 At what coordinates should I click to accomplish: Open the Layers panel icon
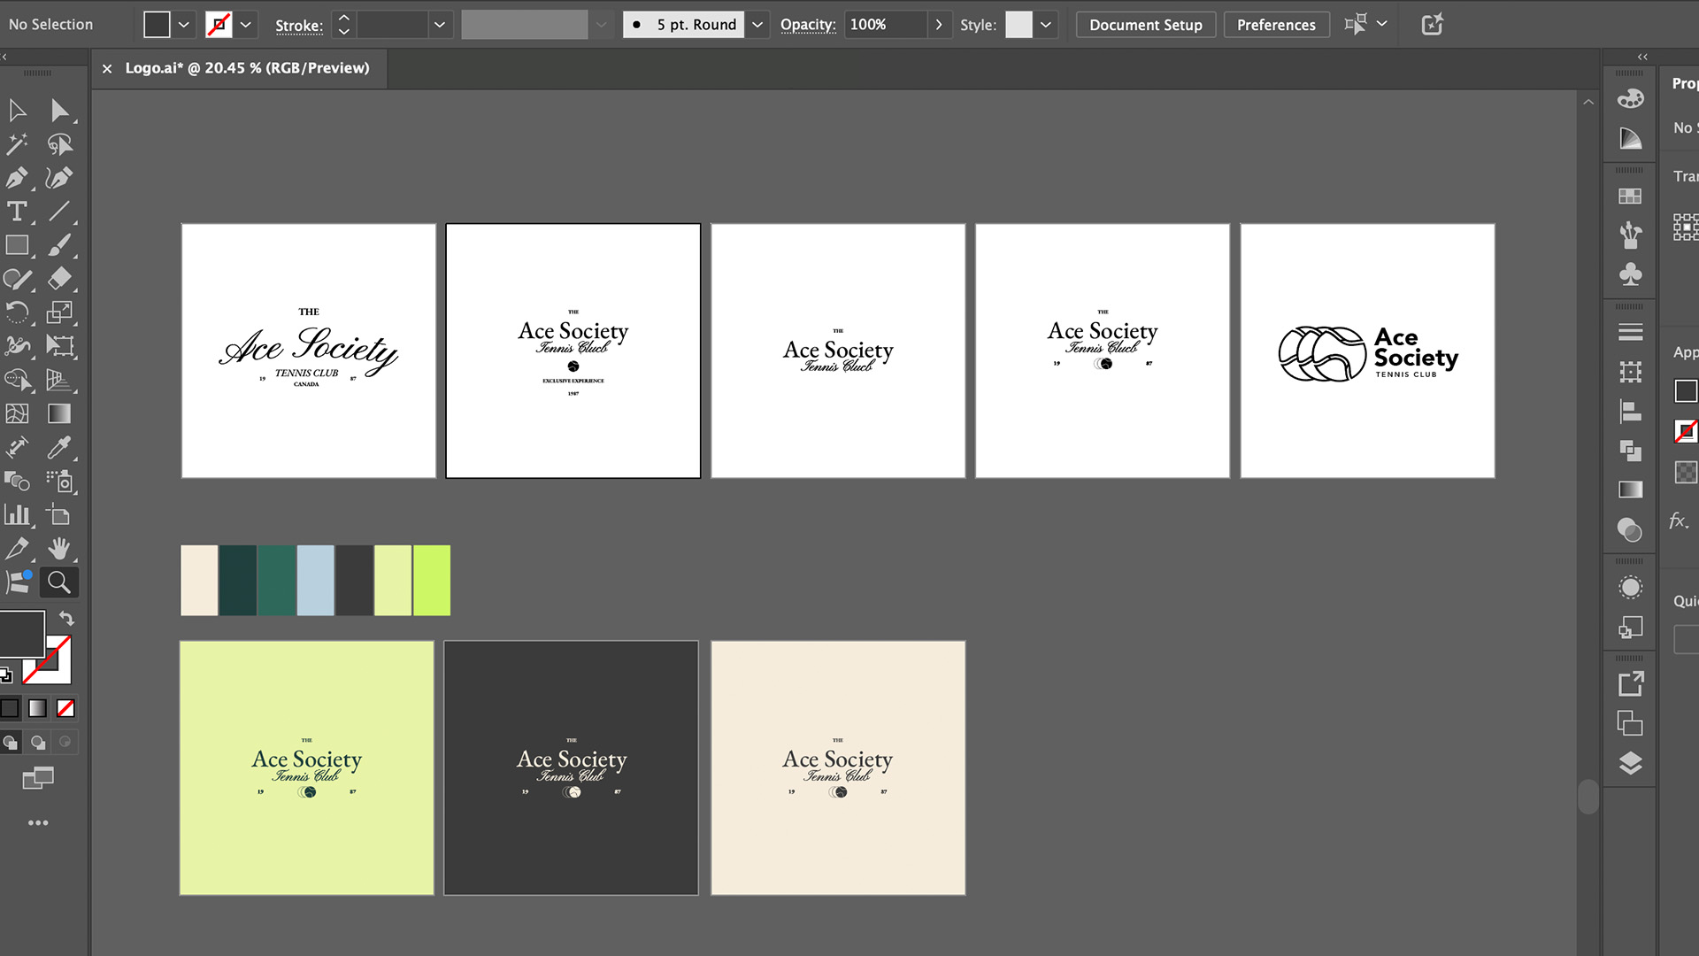pos(1630,763)
